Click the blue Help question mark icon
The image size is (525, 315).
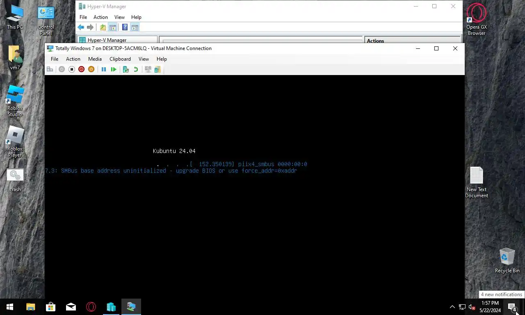pyautogui.click(x=125, y=27)
